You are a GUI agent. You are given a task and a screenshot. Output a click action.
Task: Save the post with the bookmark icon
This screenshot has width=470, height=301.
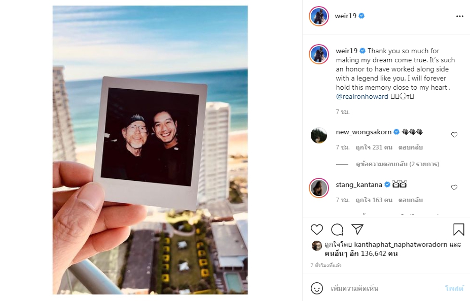tap(459, 230)
